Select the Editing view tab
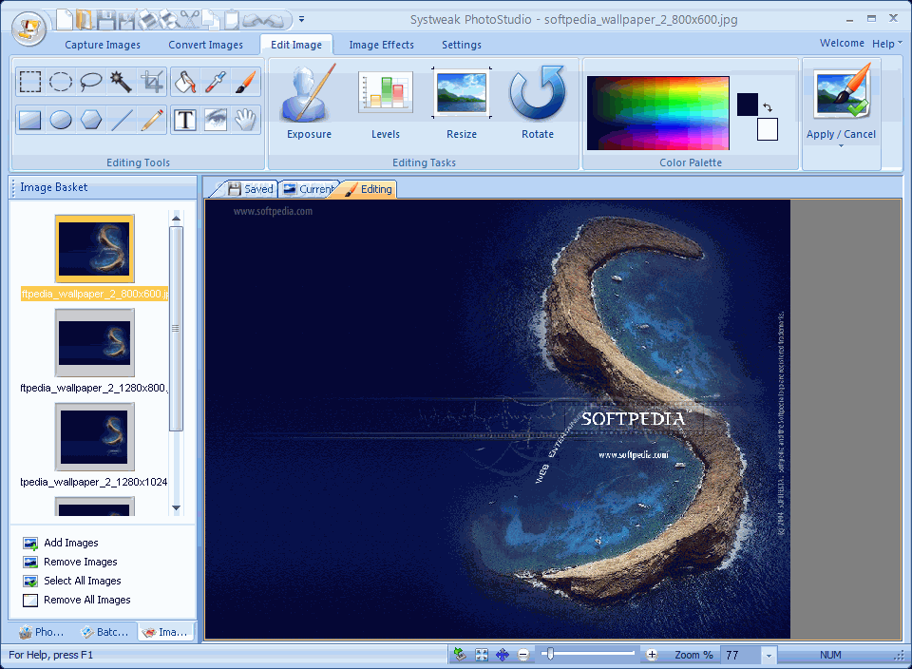This screenshot has width=912, height=669. point(369,189)
